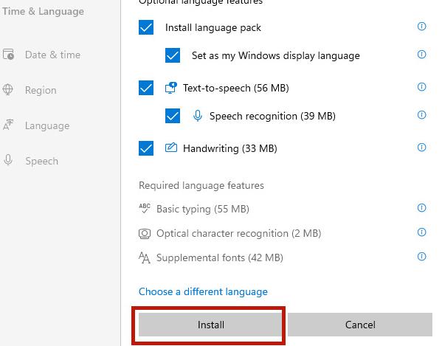Click the Cancel button
The height and width of the screenshot is (346, 442).
click(360, 325)
